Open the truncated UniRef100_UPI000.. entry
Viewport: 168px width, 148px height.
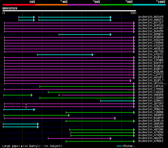coord(152,83)
